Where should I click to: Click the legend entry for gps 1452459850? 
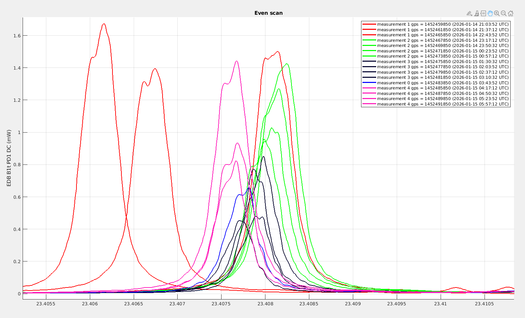pyautogui.click(x=443, y=24)
